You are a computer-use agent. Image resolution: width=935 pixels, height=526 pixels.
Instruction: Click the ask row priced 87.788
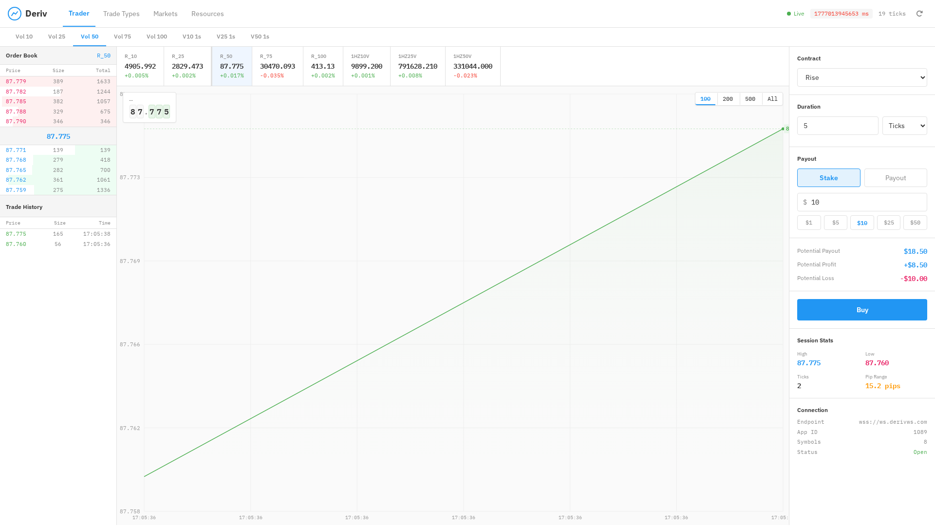(58, 112)
